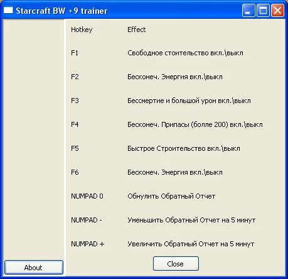Click the Effect column header text

[136, 30]
